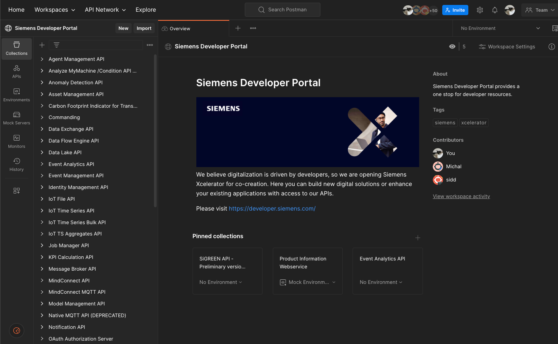Click the sidd contributor avatar
558x344 pixels.
(438, 180)
